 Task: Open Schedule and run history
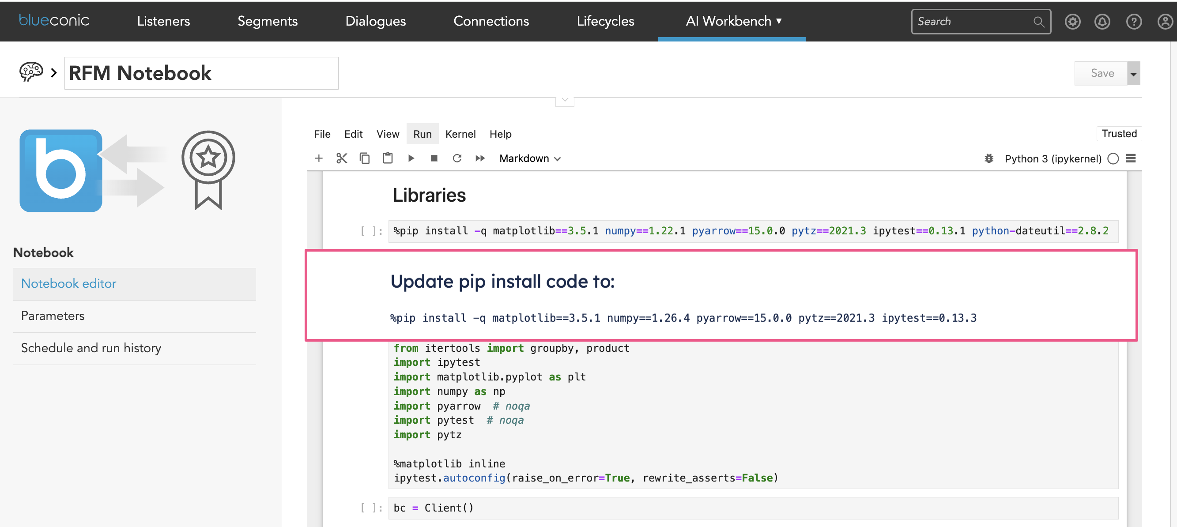134,348
